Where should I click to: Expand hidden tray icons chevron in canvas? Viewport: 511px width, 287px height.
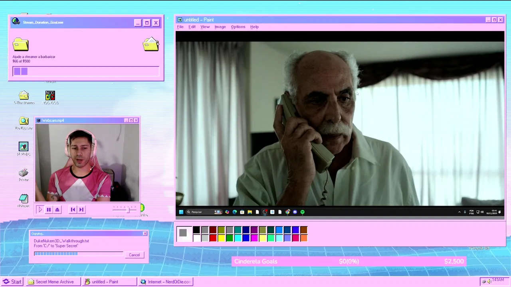460,212
